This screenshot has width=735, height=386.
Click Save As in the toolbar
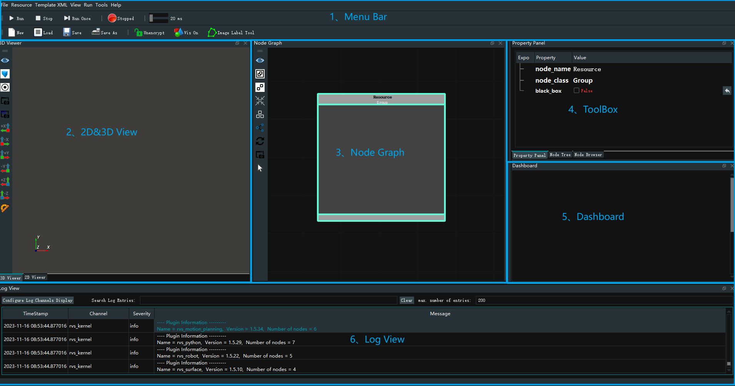pyautogui.click(x=104, y=33)
